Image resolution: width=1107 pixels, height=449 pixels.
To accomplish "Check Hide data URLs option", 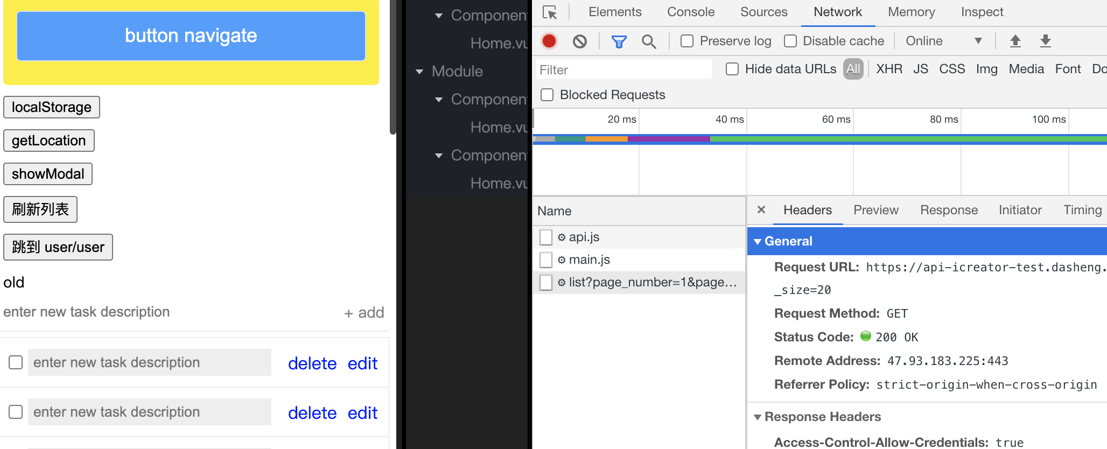I will pos(732,69).
